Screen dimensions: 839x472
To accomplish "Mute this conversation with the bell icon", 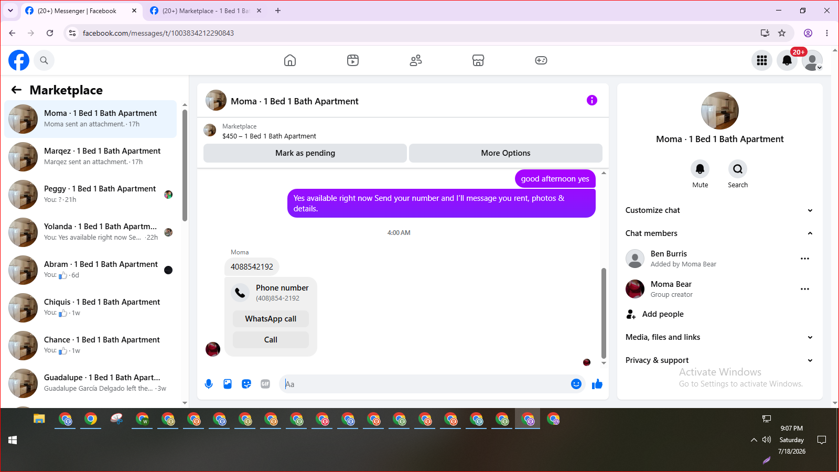I will point(700,169).
